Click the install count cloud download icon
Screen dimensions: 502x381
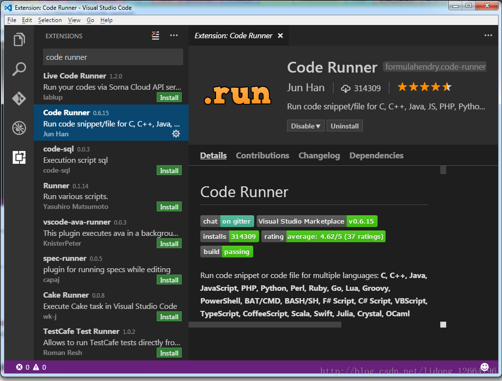point(346,88)
